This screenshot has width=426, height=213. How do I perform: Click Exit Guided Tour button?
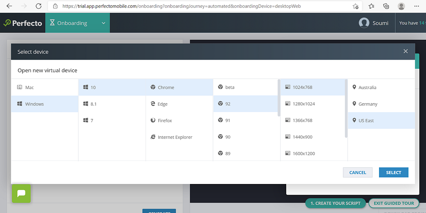pyautogui.click(x=394, y=203)
